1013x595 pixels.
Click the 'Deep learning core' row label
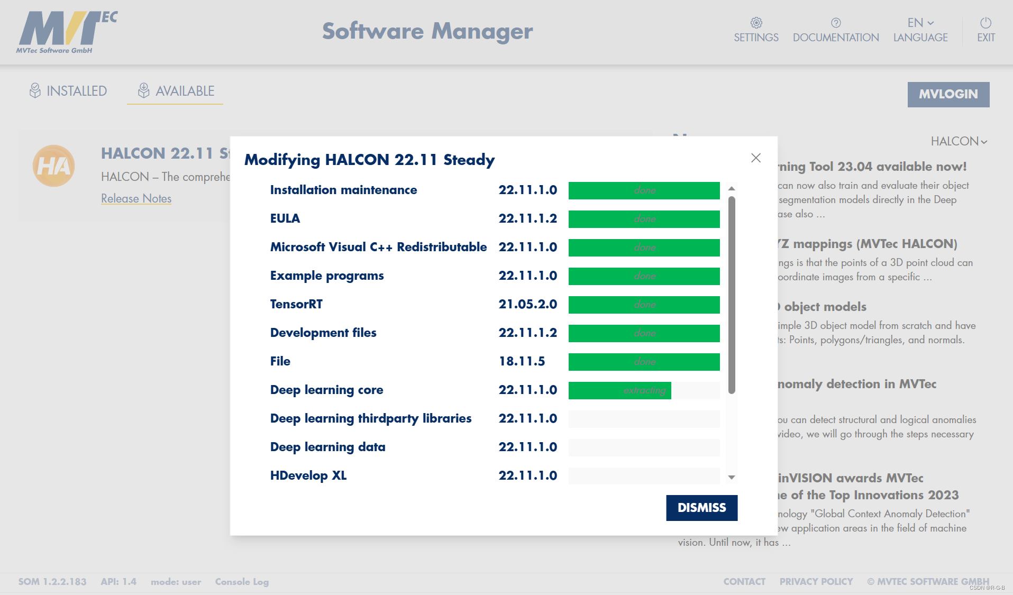pos(326,390)
